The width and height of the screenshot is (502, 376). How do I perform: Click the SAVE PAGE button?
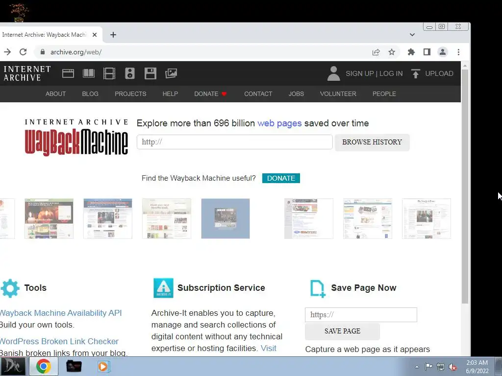coord(342,331)
